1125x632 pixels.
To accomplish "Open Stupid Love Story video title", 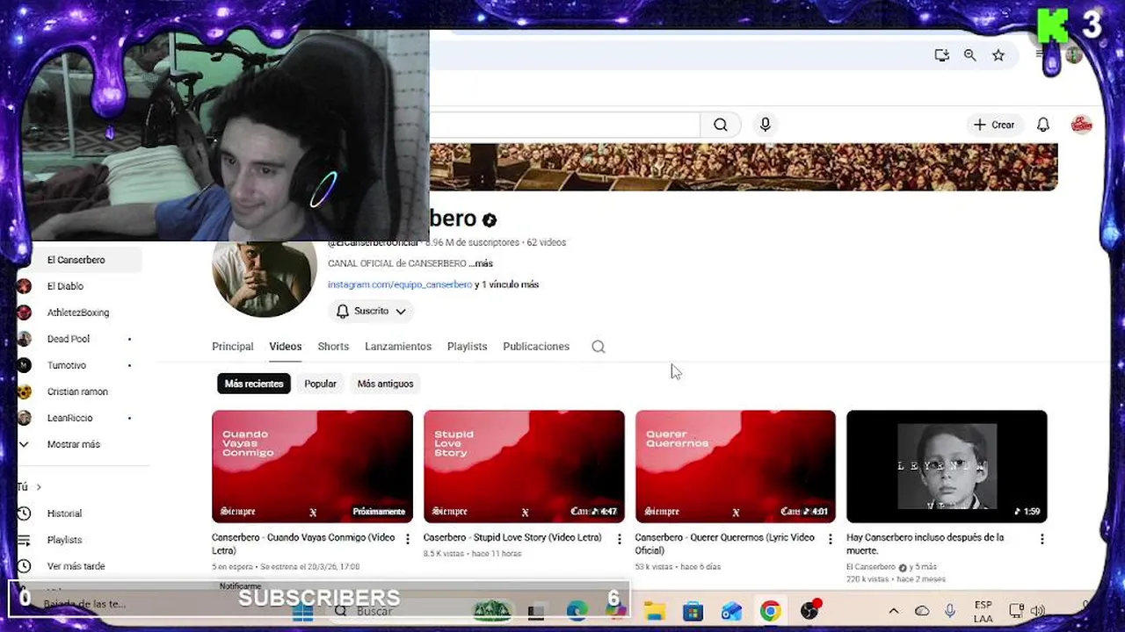I will click(x=512, y=537).
